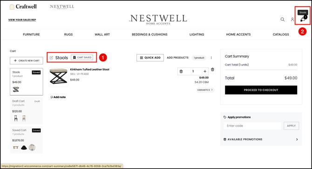Delete Kirkham stool with trash icon
The width and height of the screenshot is (312, 169).
click(212, 69)
